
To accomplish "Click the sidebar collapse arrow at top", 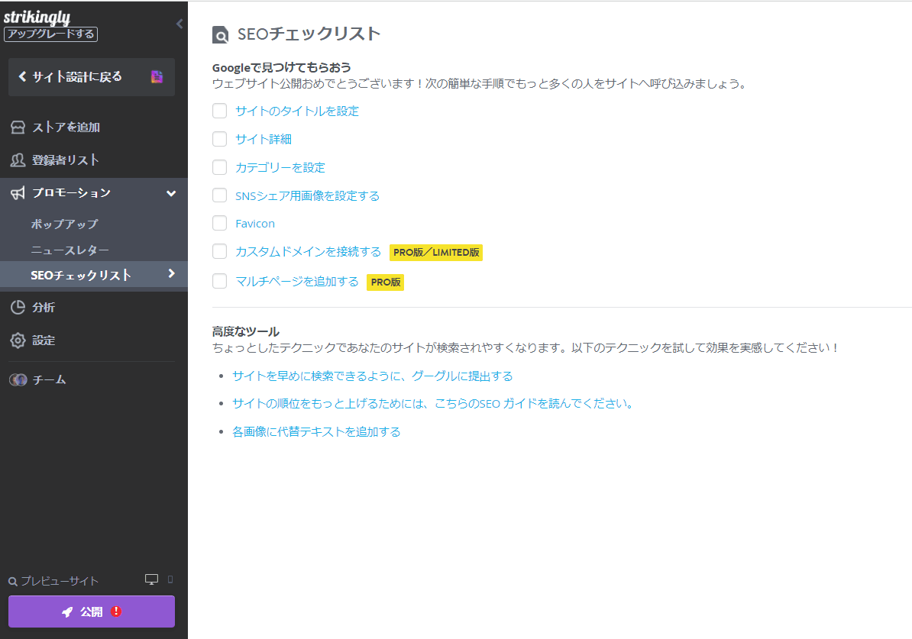I will [x=179, y=24].
